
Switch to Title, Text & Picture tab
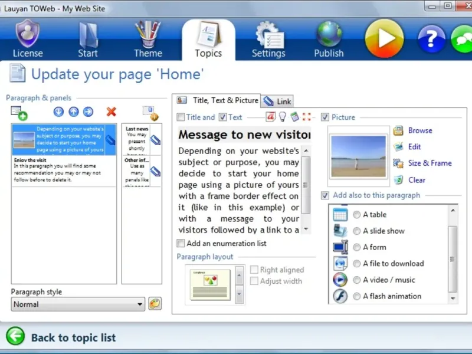click(x=217, y=100)
